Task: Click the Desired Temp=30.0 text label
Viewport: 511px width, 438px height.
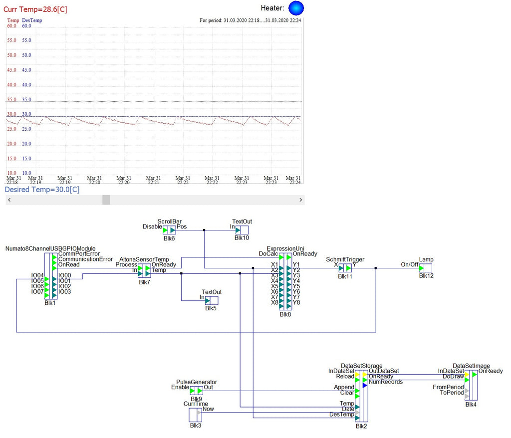Action: [42, 190]
